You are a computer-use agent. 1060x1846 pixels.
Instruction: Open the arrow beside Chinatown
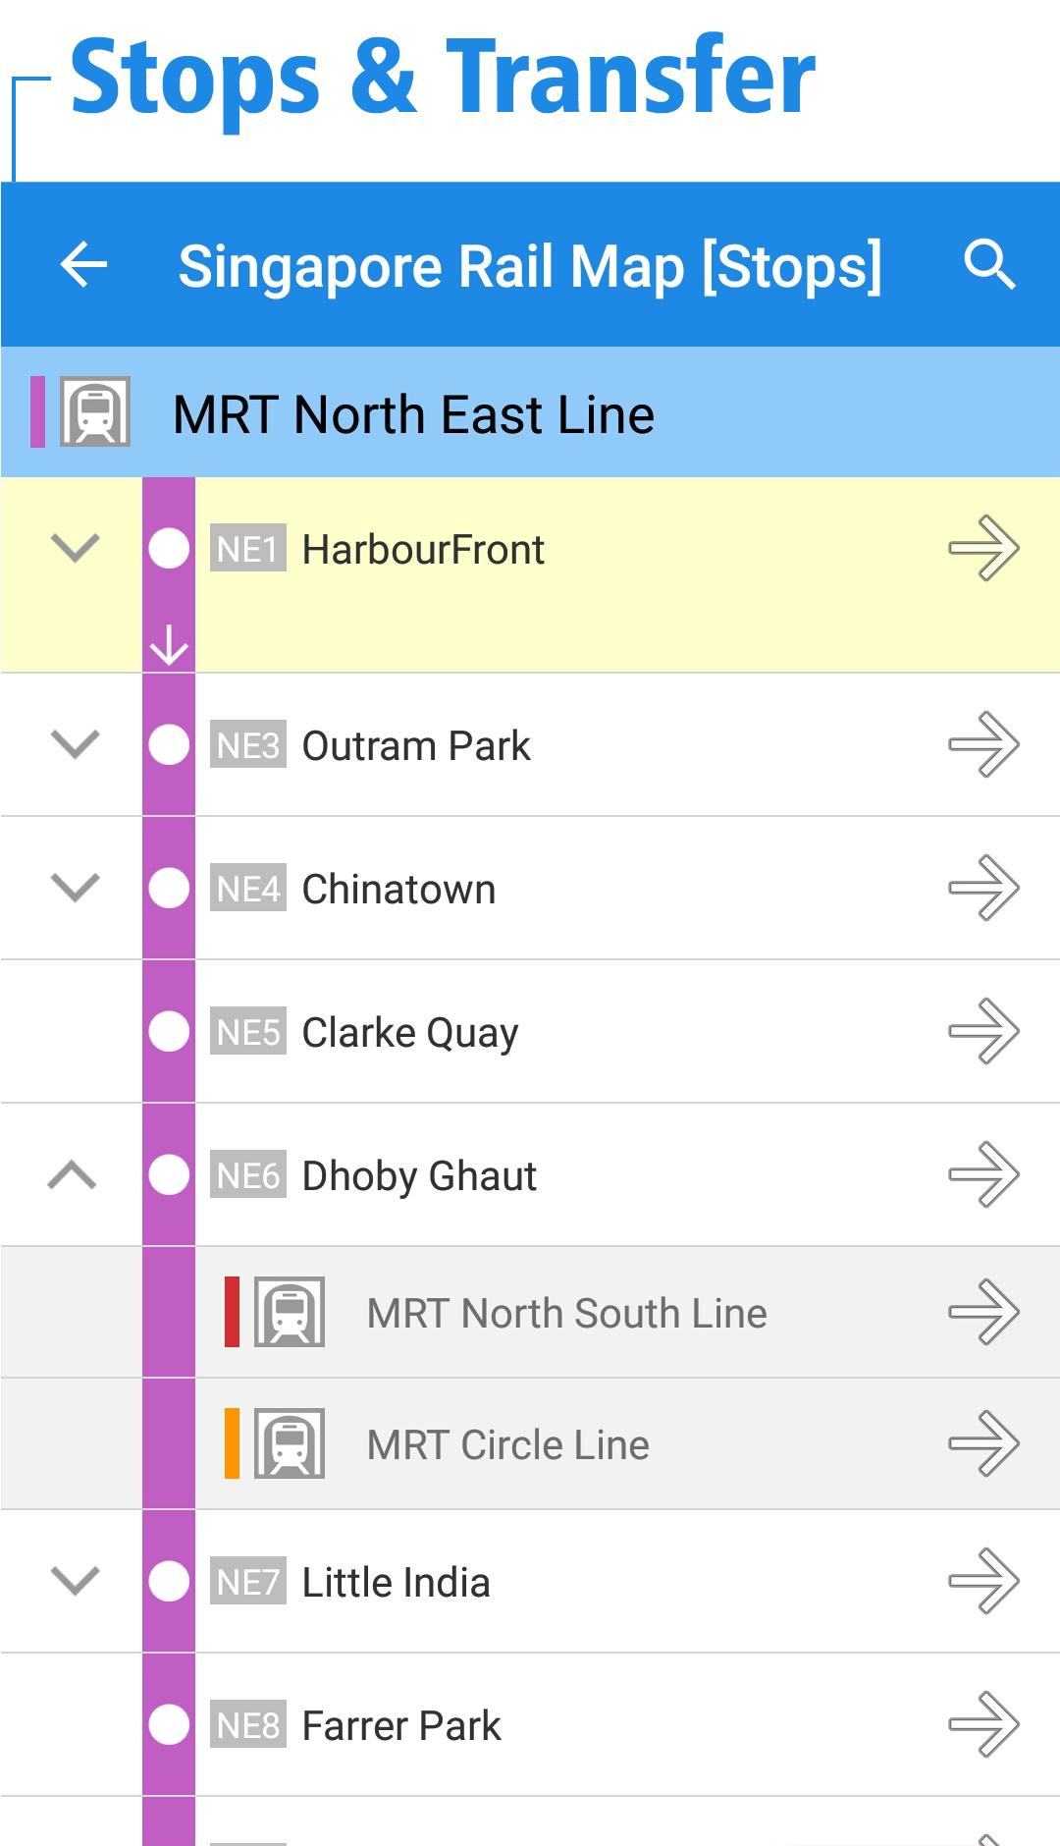point(983,888)
